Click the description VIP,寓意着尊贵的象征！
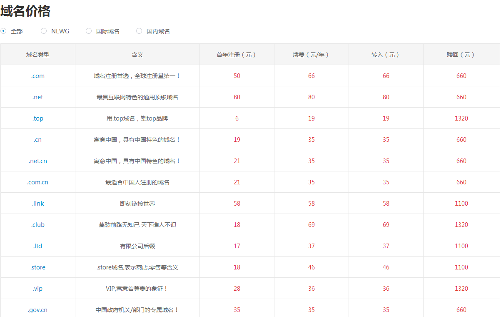Image resolution: width=501 pixels, height=317 pixels. pos(137,289)
